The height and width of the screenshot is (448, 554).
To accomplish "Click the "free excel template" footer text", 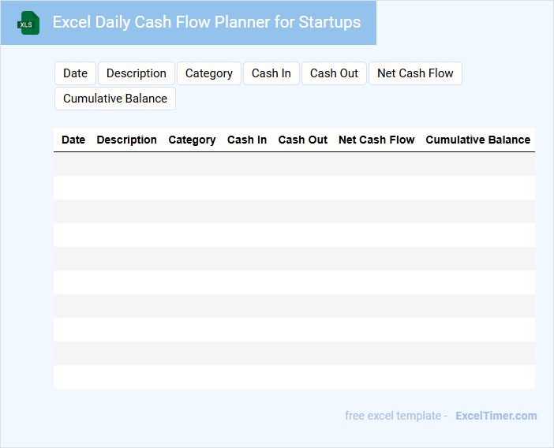I will pos(396,416).
